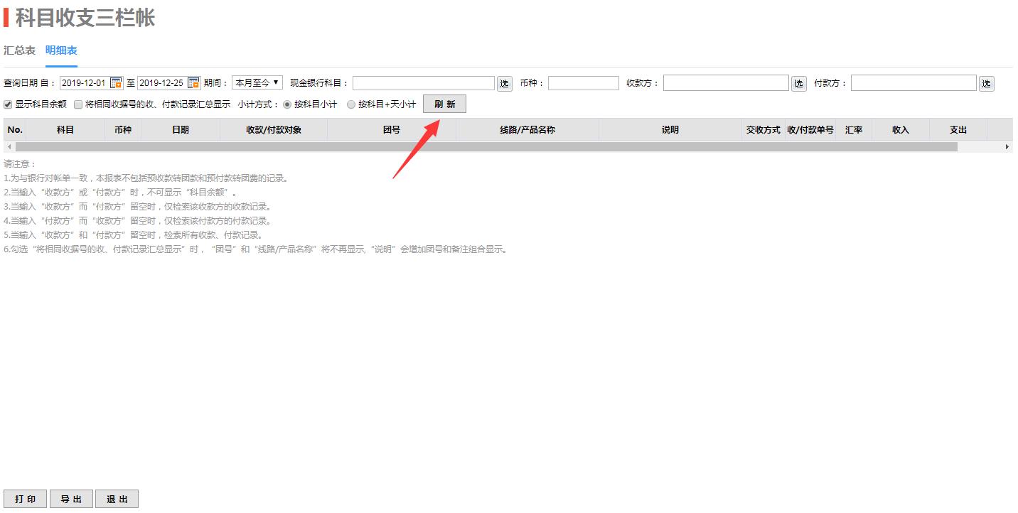Click 选 button beside 付款方 field

986,84
